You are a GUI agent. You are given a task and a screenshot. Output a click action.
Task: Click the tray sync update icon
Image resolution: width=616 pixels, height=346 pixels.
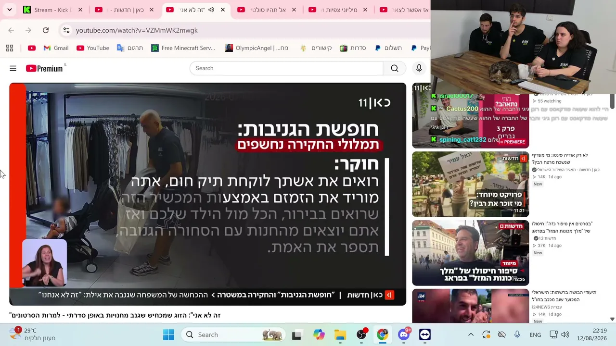pos(486,334)
